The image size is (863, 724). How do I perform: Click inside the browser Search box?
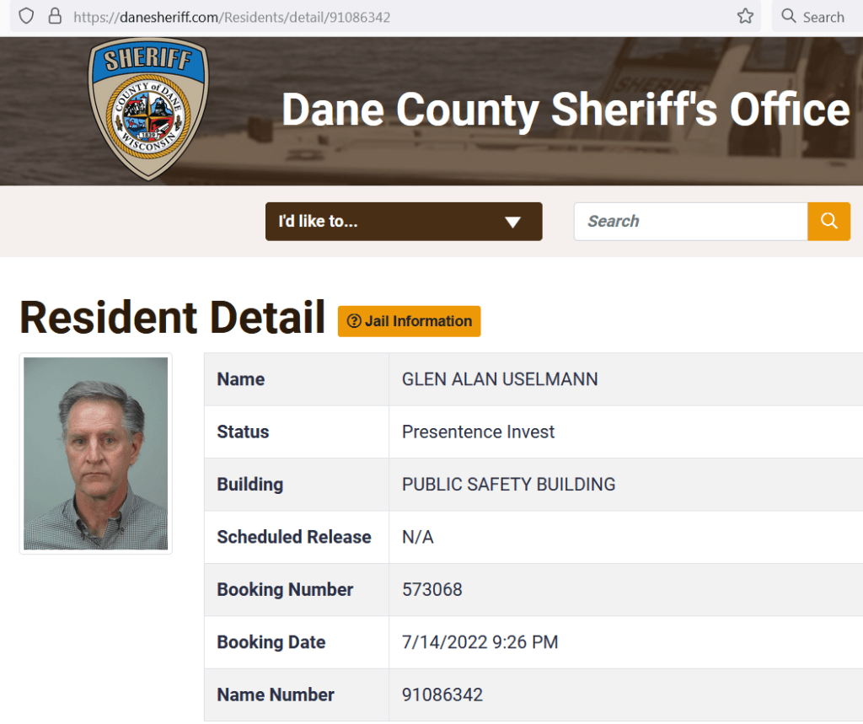(x=823, y=17)
